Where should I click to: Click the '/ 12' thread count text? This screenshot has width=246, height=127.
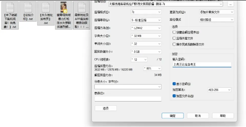(x=159, y=60)
